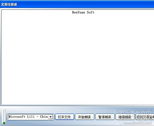Place the cursor after the text RenYuan Soft
The image size is (154, 126).
(94, 12)
